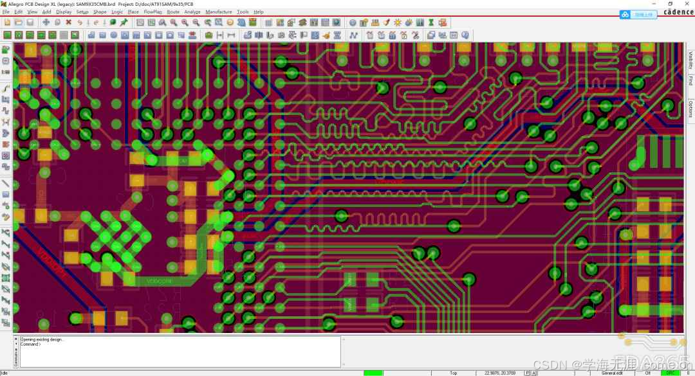Click the green toolbox icon in second toolbar
The height and width of the screenshot is (376, 695).
pos(208,35)
